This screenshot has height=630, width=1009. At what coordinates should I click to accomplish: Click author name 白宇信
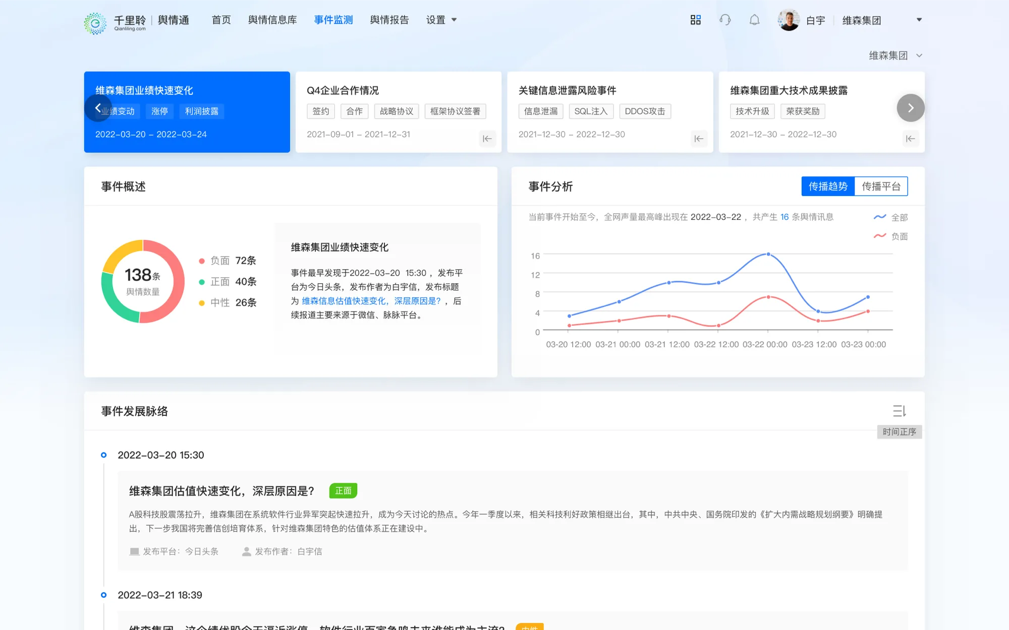click(310, 551)
